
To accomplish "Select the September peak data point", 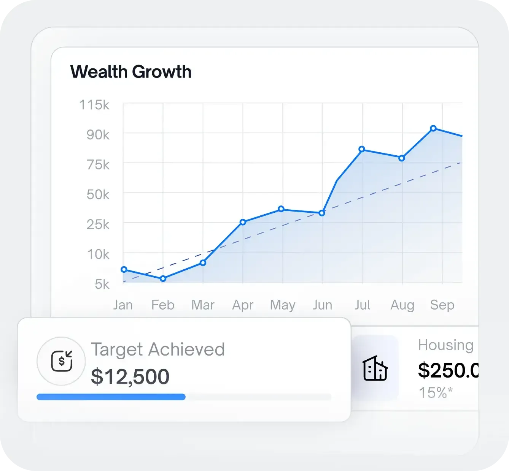I will click(x=433, y=128).
